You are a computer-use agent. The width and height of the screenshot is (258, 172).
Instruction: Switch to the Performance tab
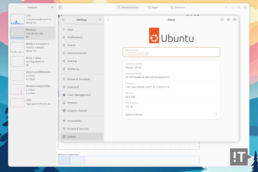coord(128,7)
